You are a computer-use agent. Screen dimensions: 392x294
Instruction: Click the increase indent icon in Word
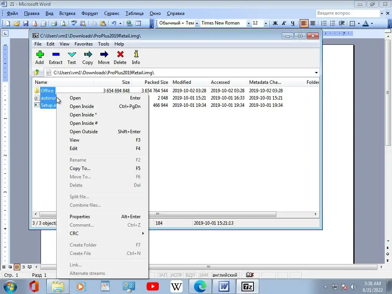click(341, 23)
